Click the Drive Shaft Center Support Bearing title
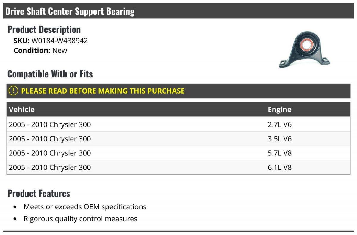The height and width of the screenshot is (235, 357). pyautogui.click(x=70, y=11)
